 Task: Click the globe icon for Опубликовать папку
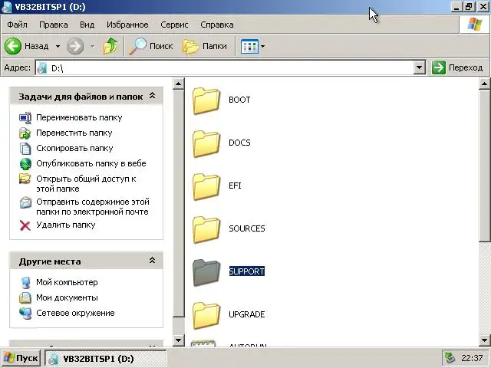tap(25, 163)
